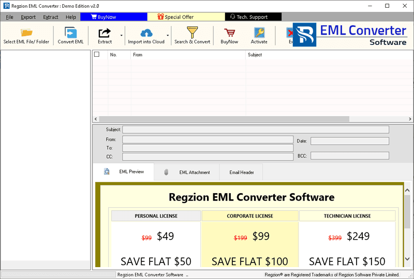The height and width of the screenshot is (279, 414).
Task: Click the Tech. Support banner button
Action: [253, 17]
